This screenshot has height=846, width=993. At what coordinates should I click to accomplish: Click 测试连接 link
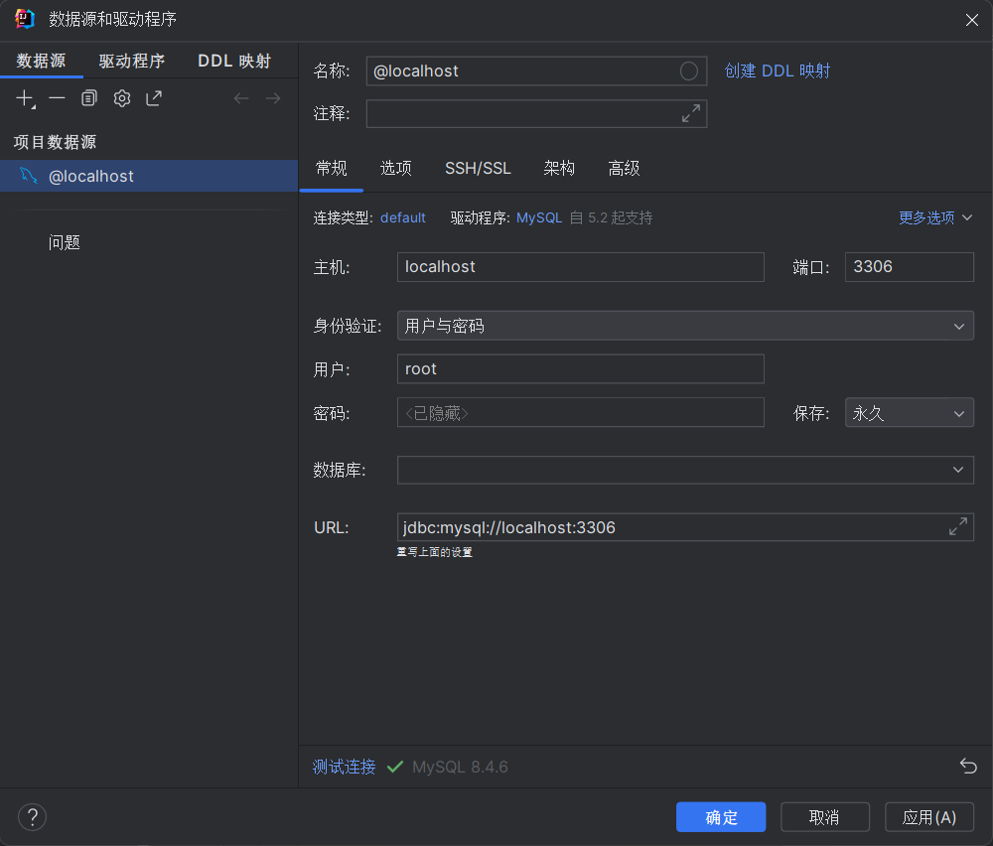[344, 767]
